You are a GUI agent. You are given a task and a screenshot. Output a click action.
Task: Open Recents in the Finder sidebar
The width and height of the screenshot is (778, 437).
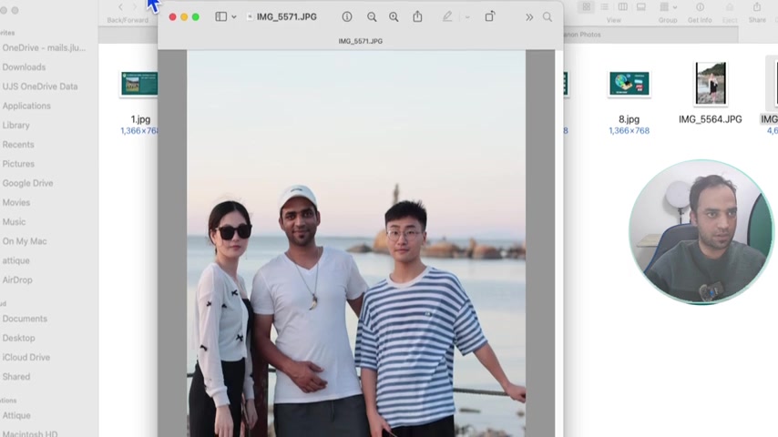point(18,145)
